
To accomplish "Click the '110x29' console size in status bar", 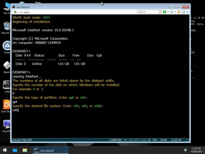I will click(163, 140).
